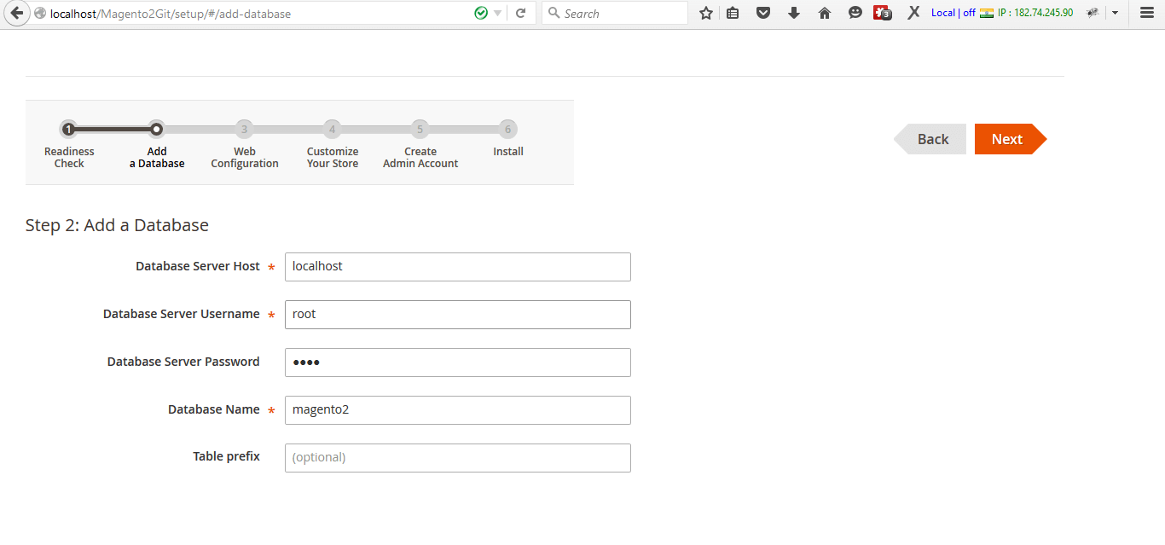
Task: Click the red extension icon with badge 3
Action: click(x=883, y=13)
